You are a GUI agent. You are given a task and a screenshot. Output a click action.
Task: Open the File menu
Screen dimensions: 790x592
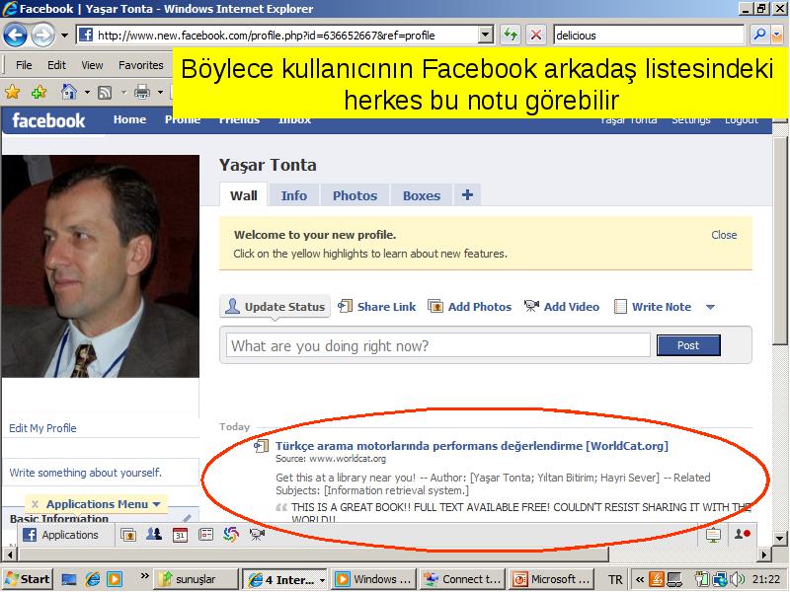point(24,65)
